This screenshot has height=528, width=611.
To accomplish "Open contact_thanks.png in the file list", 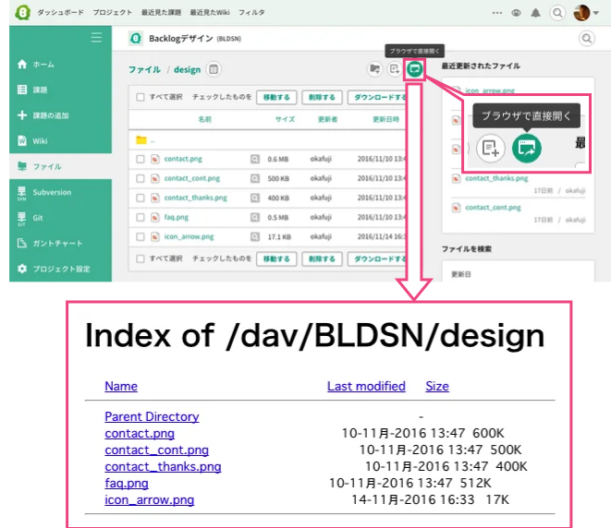I will pos(196,198).
